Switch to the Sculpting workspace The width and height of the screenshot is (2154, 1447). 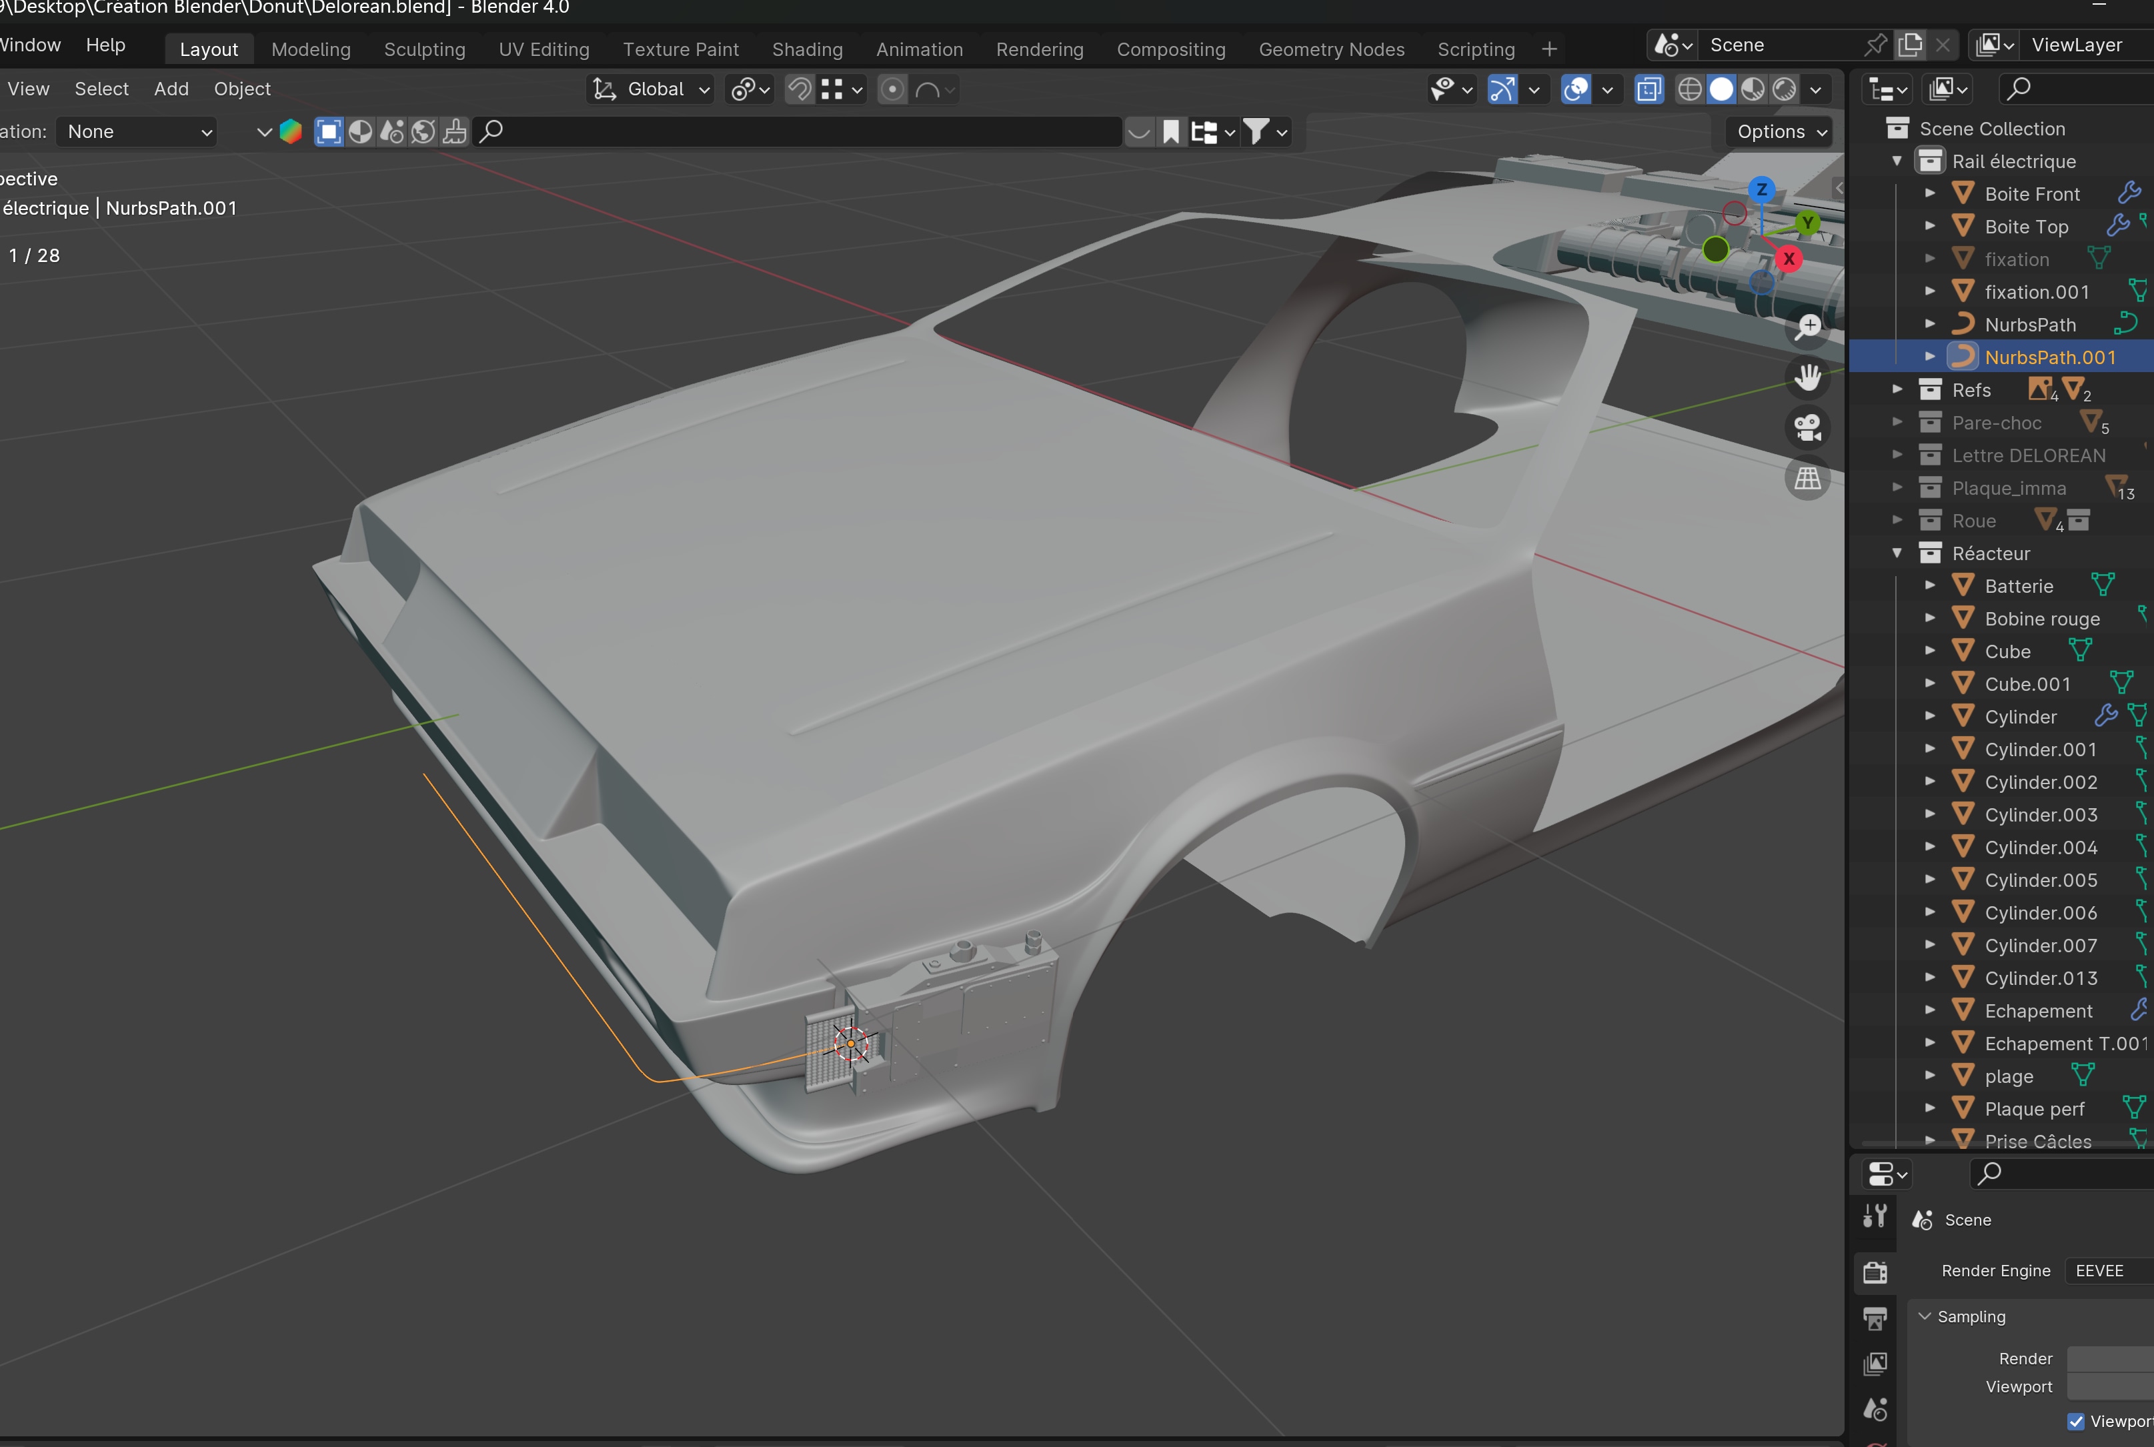coord(425,50)
